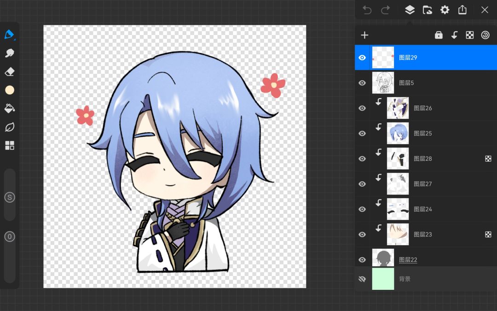Click clipping arrow on 图层26

378,102
